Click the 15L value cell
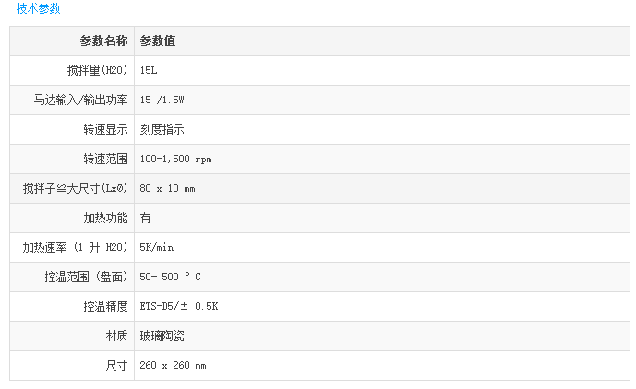The width and height of the screenshot is (636, 389). point(150,70)
